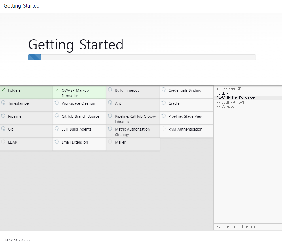Screen dimensions: 282x244
Task: Click the pending icon beside Email Extension
Action: 57,141
